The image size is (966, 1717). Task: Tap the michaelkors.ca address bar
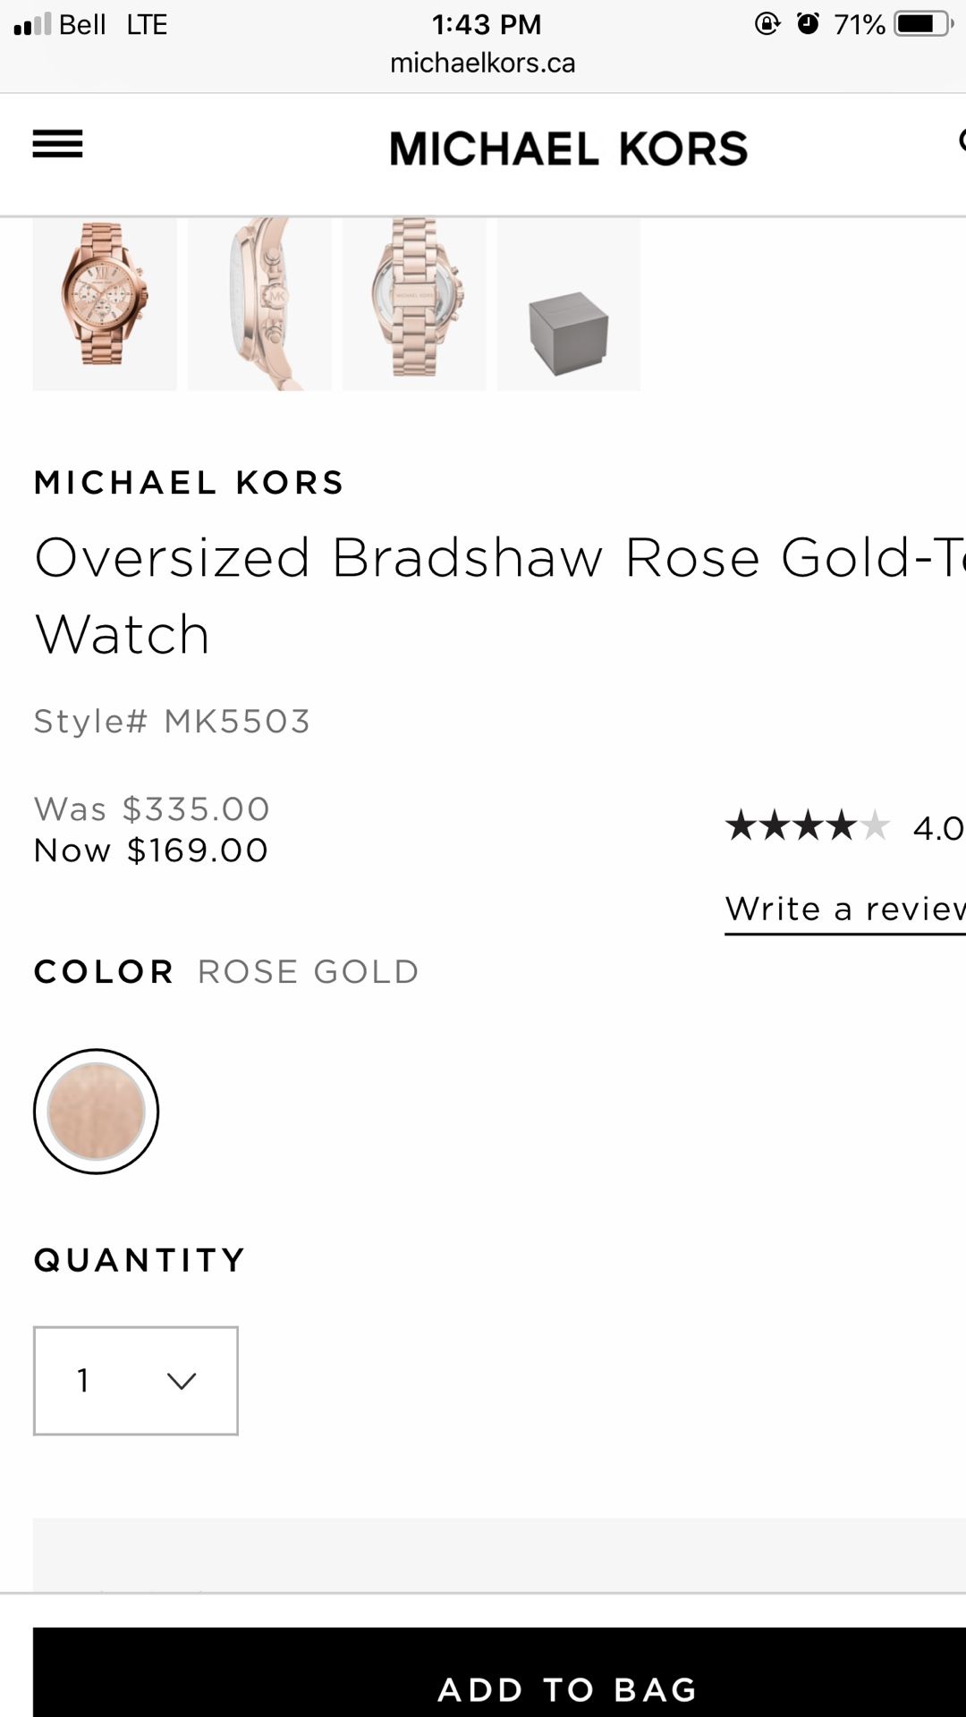(483, 63)
